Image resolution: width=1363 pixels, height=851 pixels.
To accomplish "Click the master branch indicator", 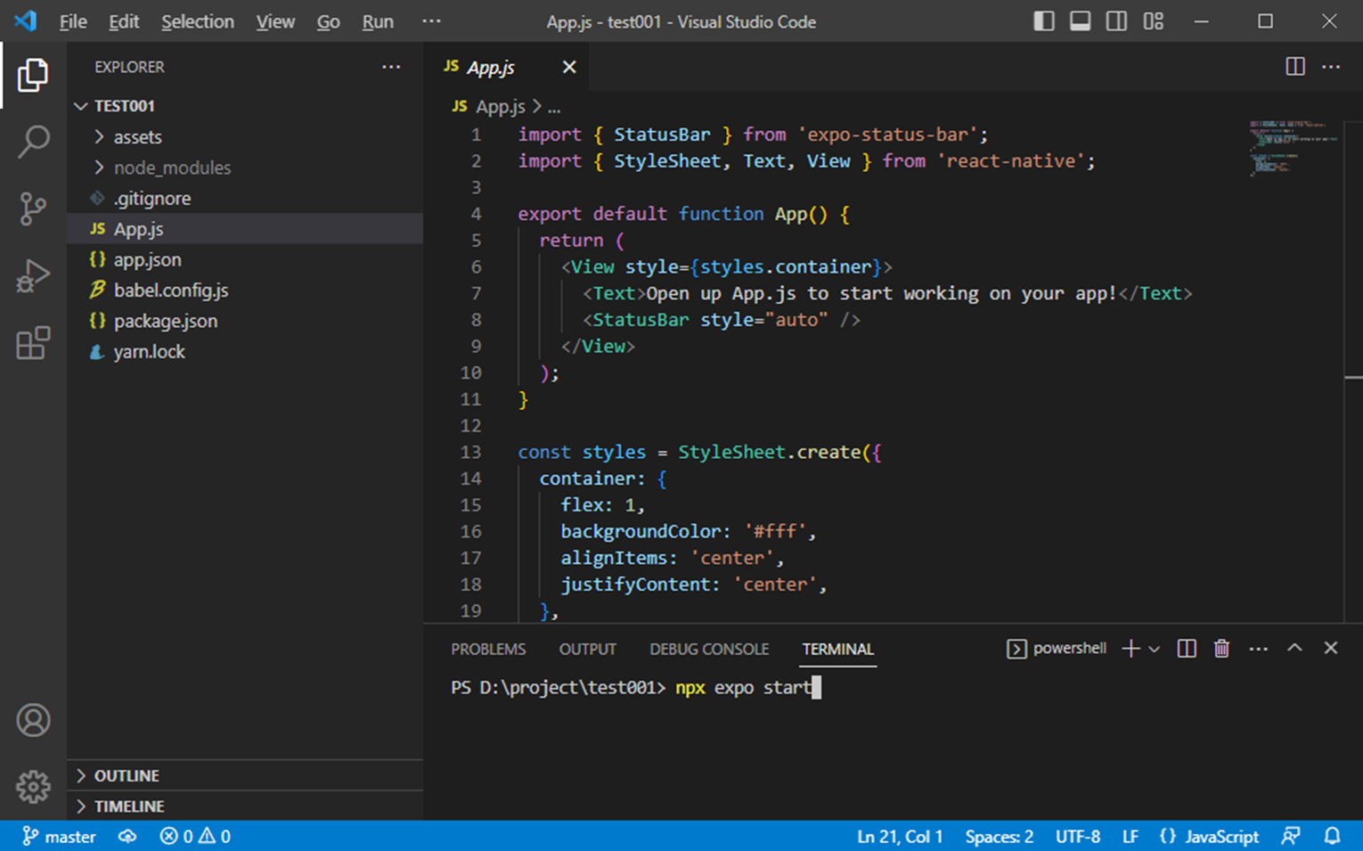I will coord(59,837).
